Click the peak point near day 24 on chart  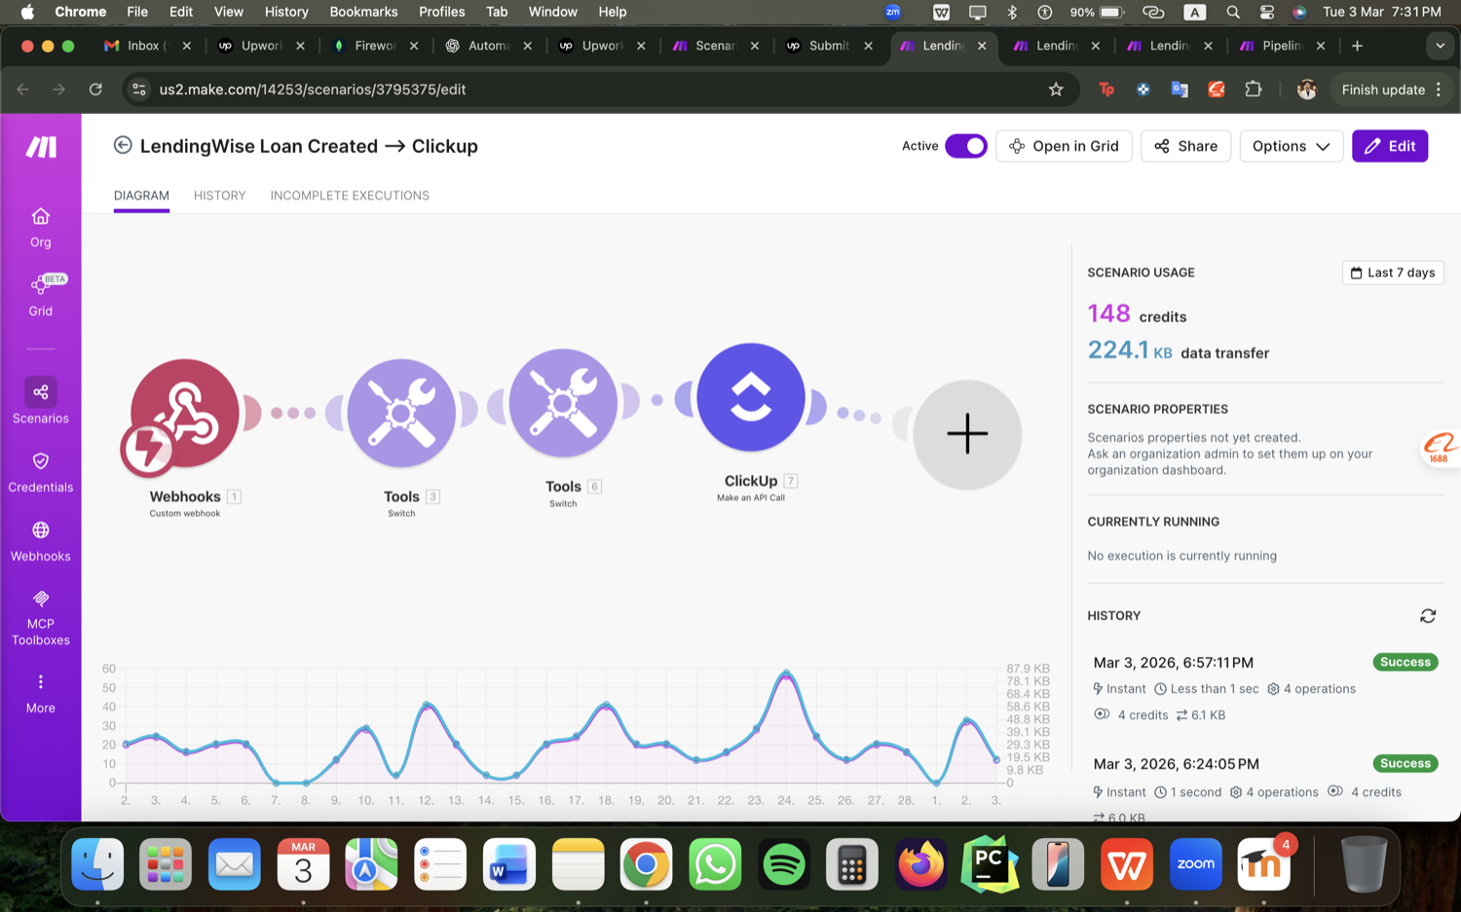(x=786, y=673)
